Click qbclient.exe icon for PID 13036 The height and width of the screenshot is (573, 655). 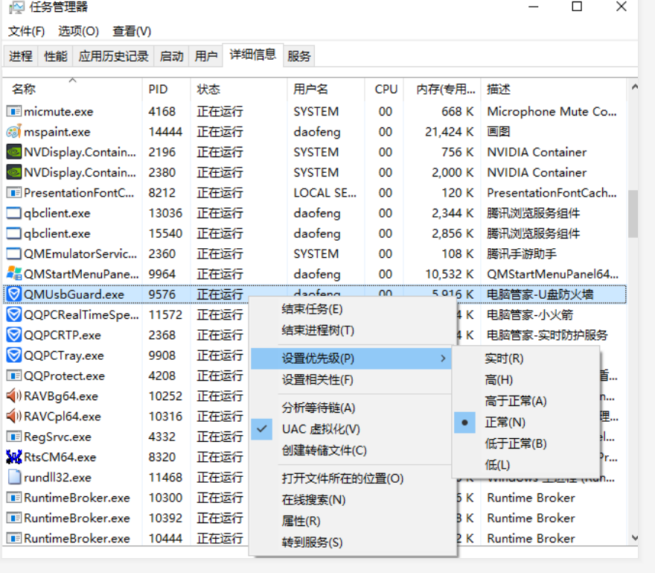pyautogui.click(x=14, y=213)
